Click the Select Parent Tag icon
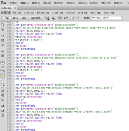Image resolution: width=129 pixels, height=131 pixels. click(3, 51)
